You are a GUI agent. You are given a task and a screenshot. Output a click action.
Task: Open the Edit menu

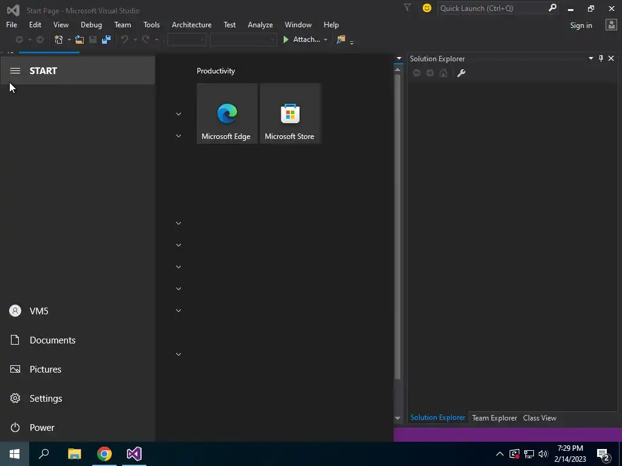click(x=35, y=24)
